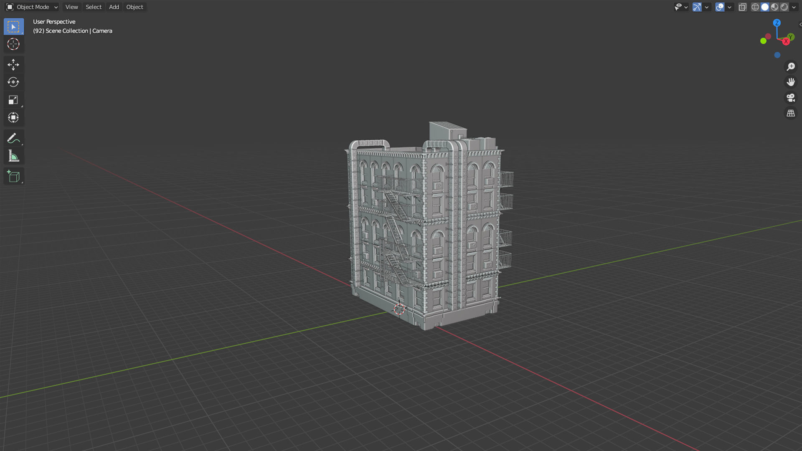Viewport: 802px width, 451px height.
Task: Activate the Move tool
Action: point(13,65)
